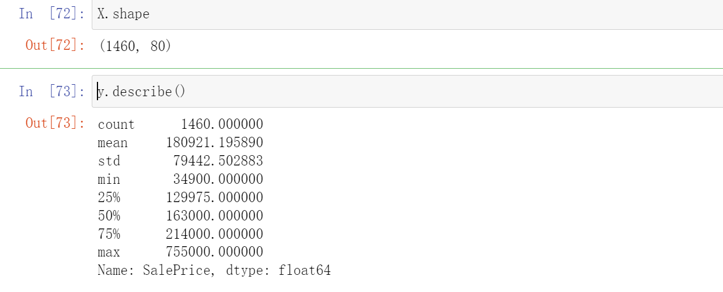The width and height of the screenshot is (723, 292).
Task: Click the count row label in output
Action: 116,124
